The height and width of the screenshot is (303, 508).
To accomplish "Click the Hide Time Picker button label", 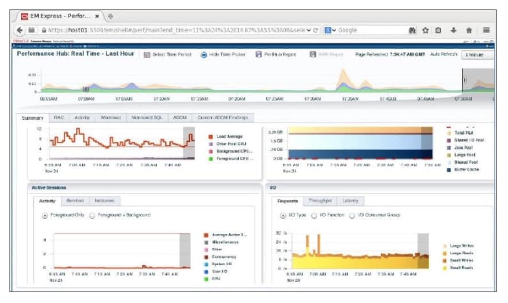I will pyautogui.click(x=227, y=55).
